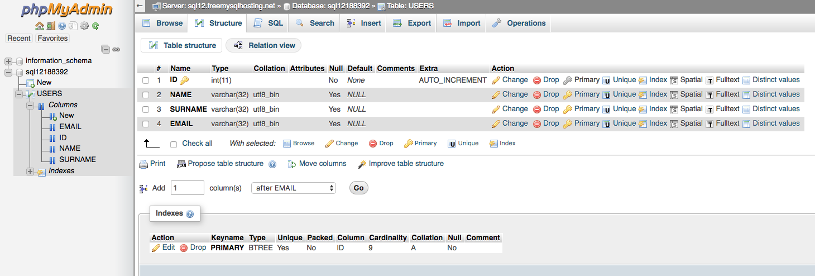Screen dimensions: 815x276
Task: Click New table under sql12188392
Action: [44, 83]
